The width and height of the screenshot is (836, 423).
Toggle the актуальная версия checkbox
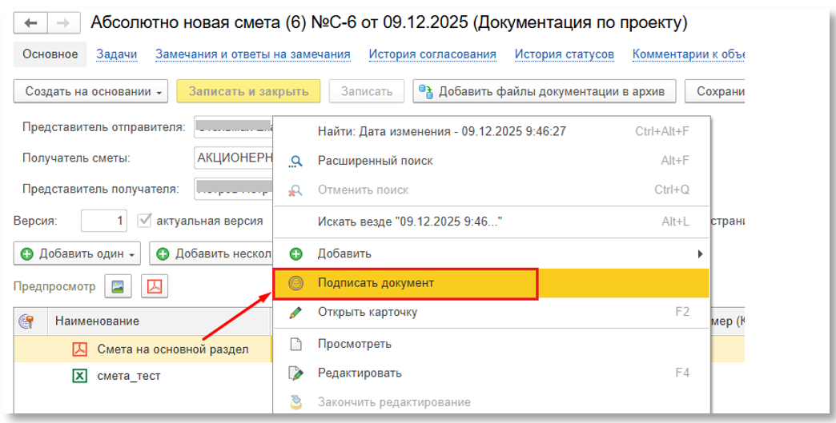tap(145, 221)
